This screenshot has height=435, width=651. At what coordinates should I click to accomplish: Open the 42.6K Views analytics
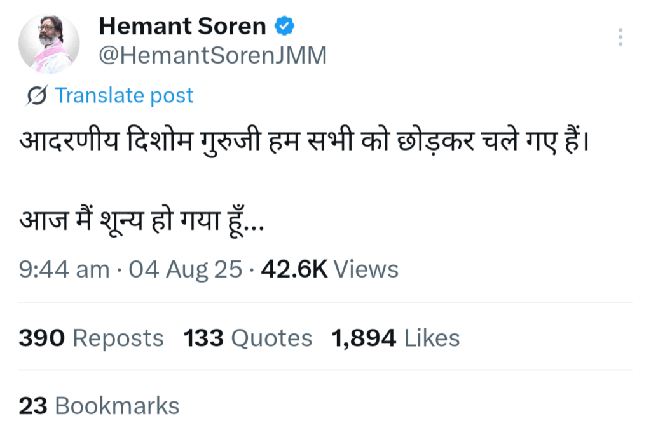329,269
